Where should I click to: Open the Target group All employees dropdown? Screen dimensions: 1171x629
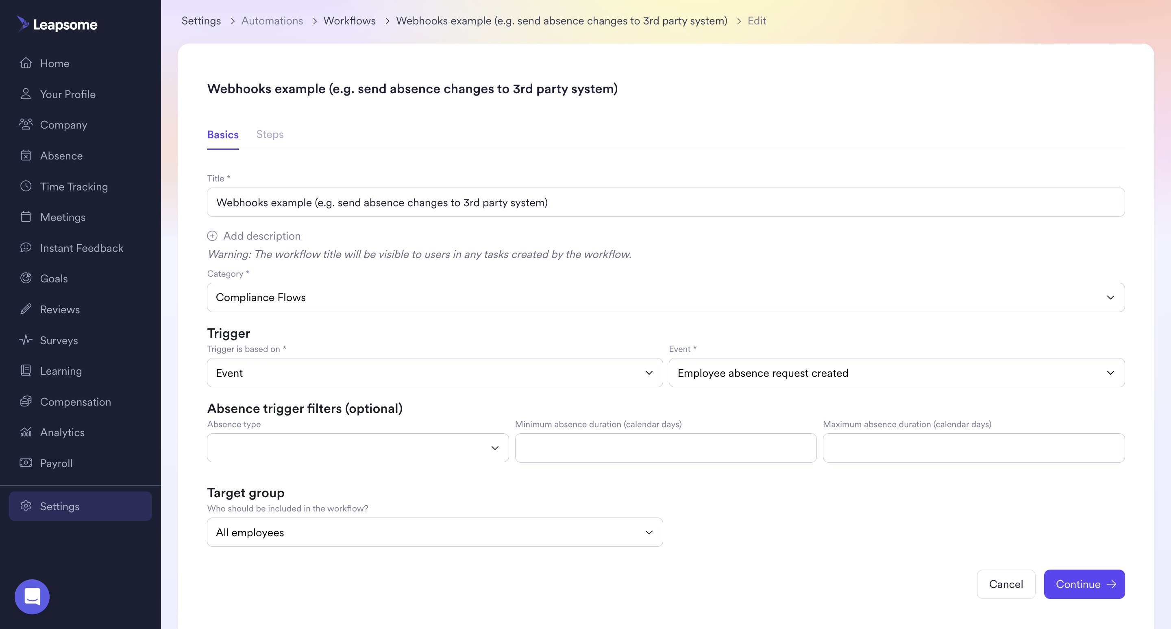435,532
